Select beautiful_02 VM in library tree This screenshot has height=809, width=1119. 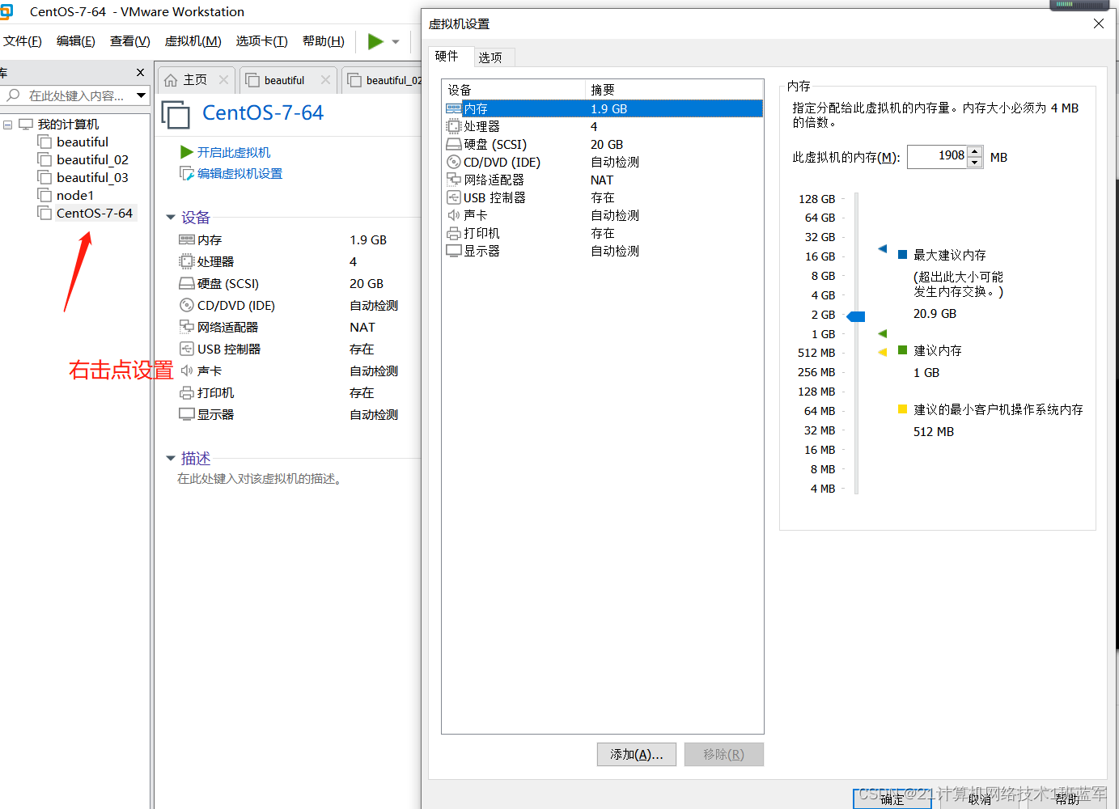click(x=92, y=160)
